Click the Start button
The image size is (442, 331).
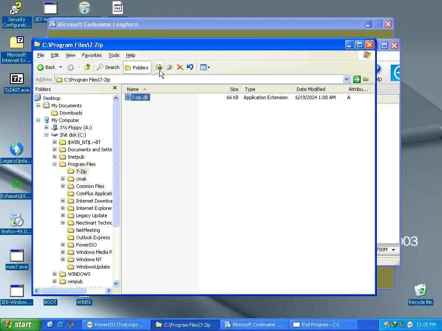20,325
